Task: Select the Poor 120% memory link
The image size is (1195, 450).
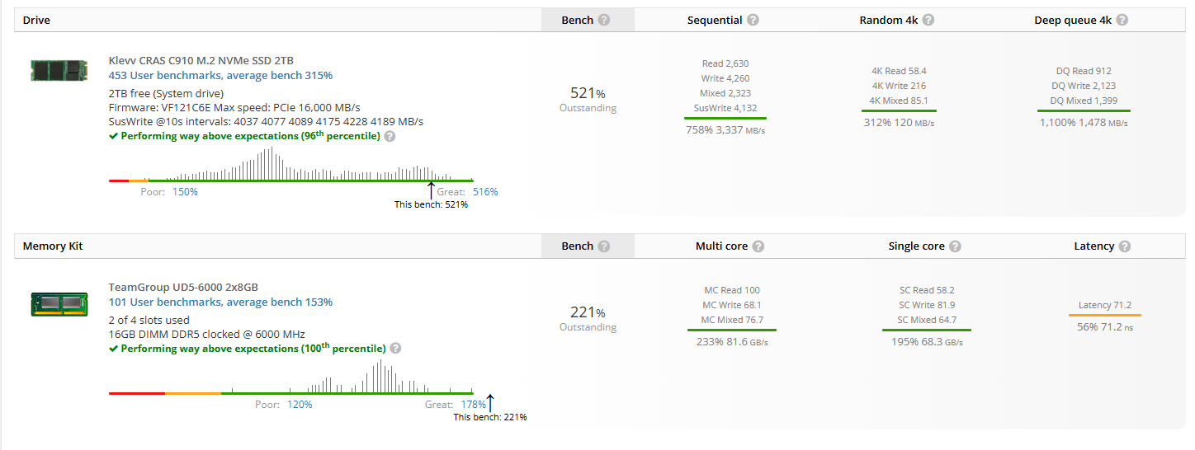Action: click(x=300, y=405)
